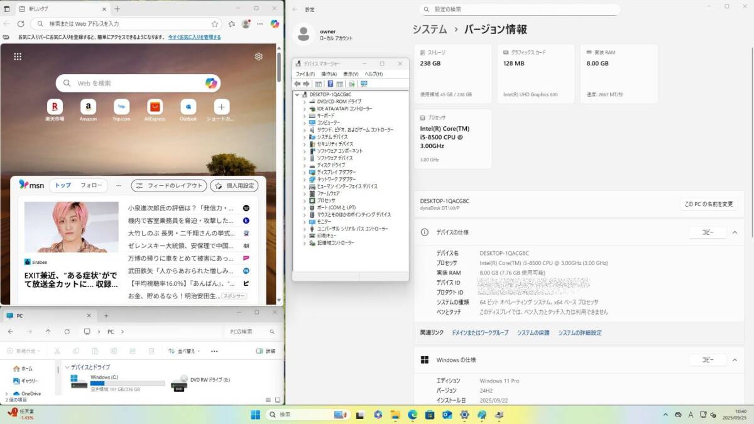Click Explorer up arrow button
Image resolution: width=754 pixels, height=424 pixels.
click(x=48, y=332)
